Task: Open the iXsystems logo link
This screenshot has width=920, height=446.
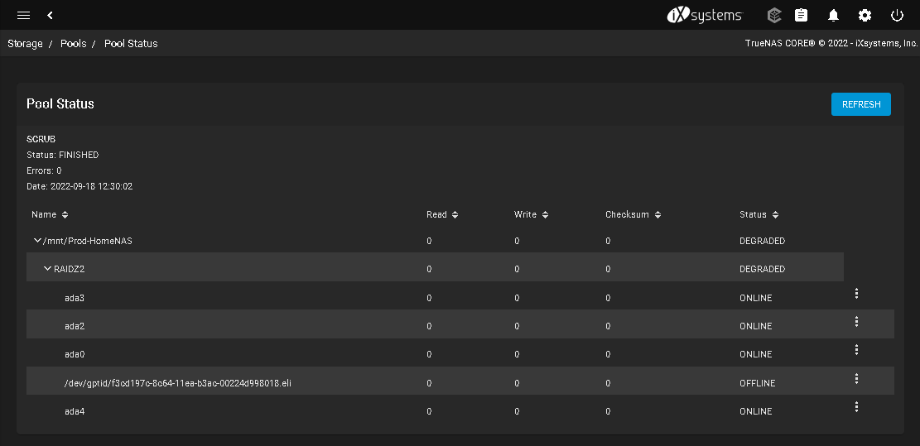Action: 706,15
